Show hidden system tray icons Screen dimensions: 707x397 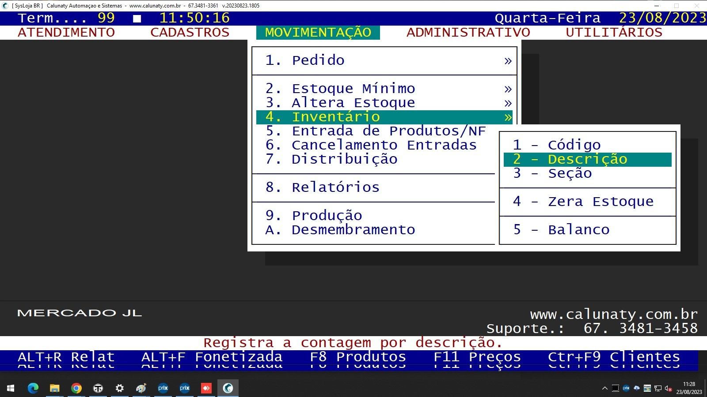point(604,389)
